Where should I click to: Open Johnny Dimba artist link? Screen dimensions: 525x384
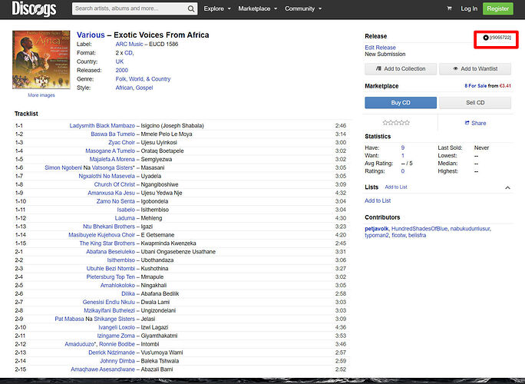[x=117, y=361]
